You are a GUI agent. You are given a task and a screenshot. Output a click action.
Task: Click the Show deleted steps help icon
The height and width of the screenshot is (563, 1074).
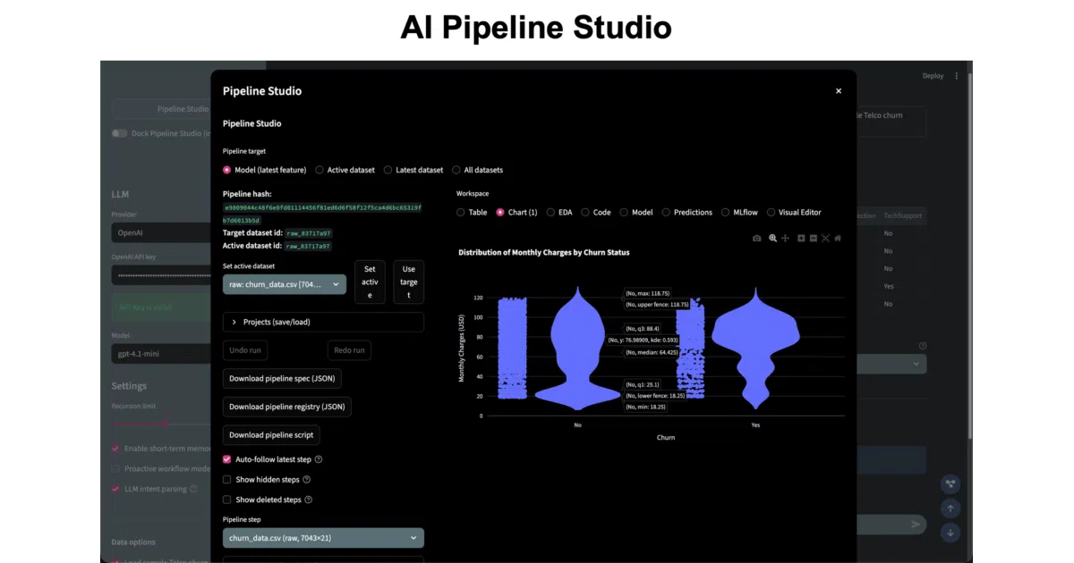pos(309,500)
